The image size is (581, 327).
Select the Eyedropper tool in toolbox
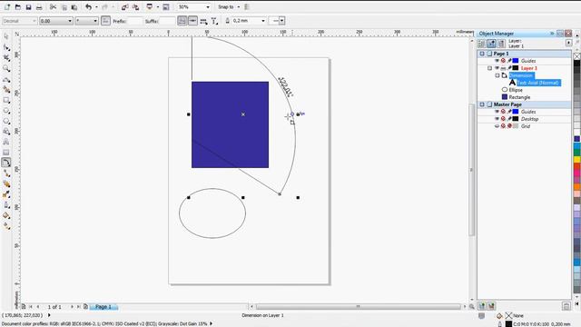coord(6,194)
